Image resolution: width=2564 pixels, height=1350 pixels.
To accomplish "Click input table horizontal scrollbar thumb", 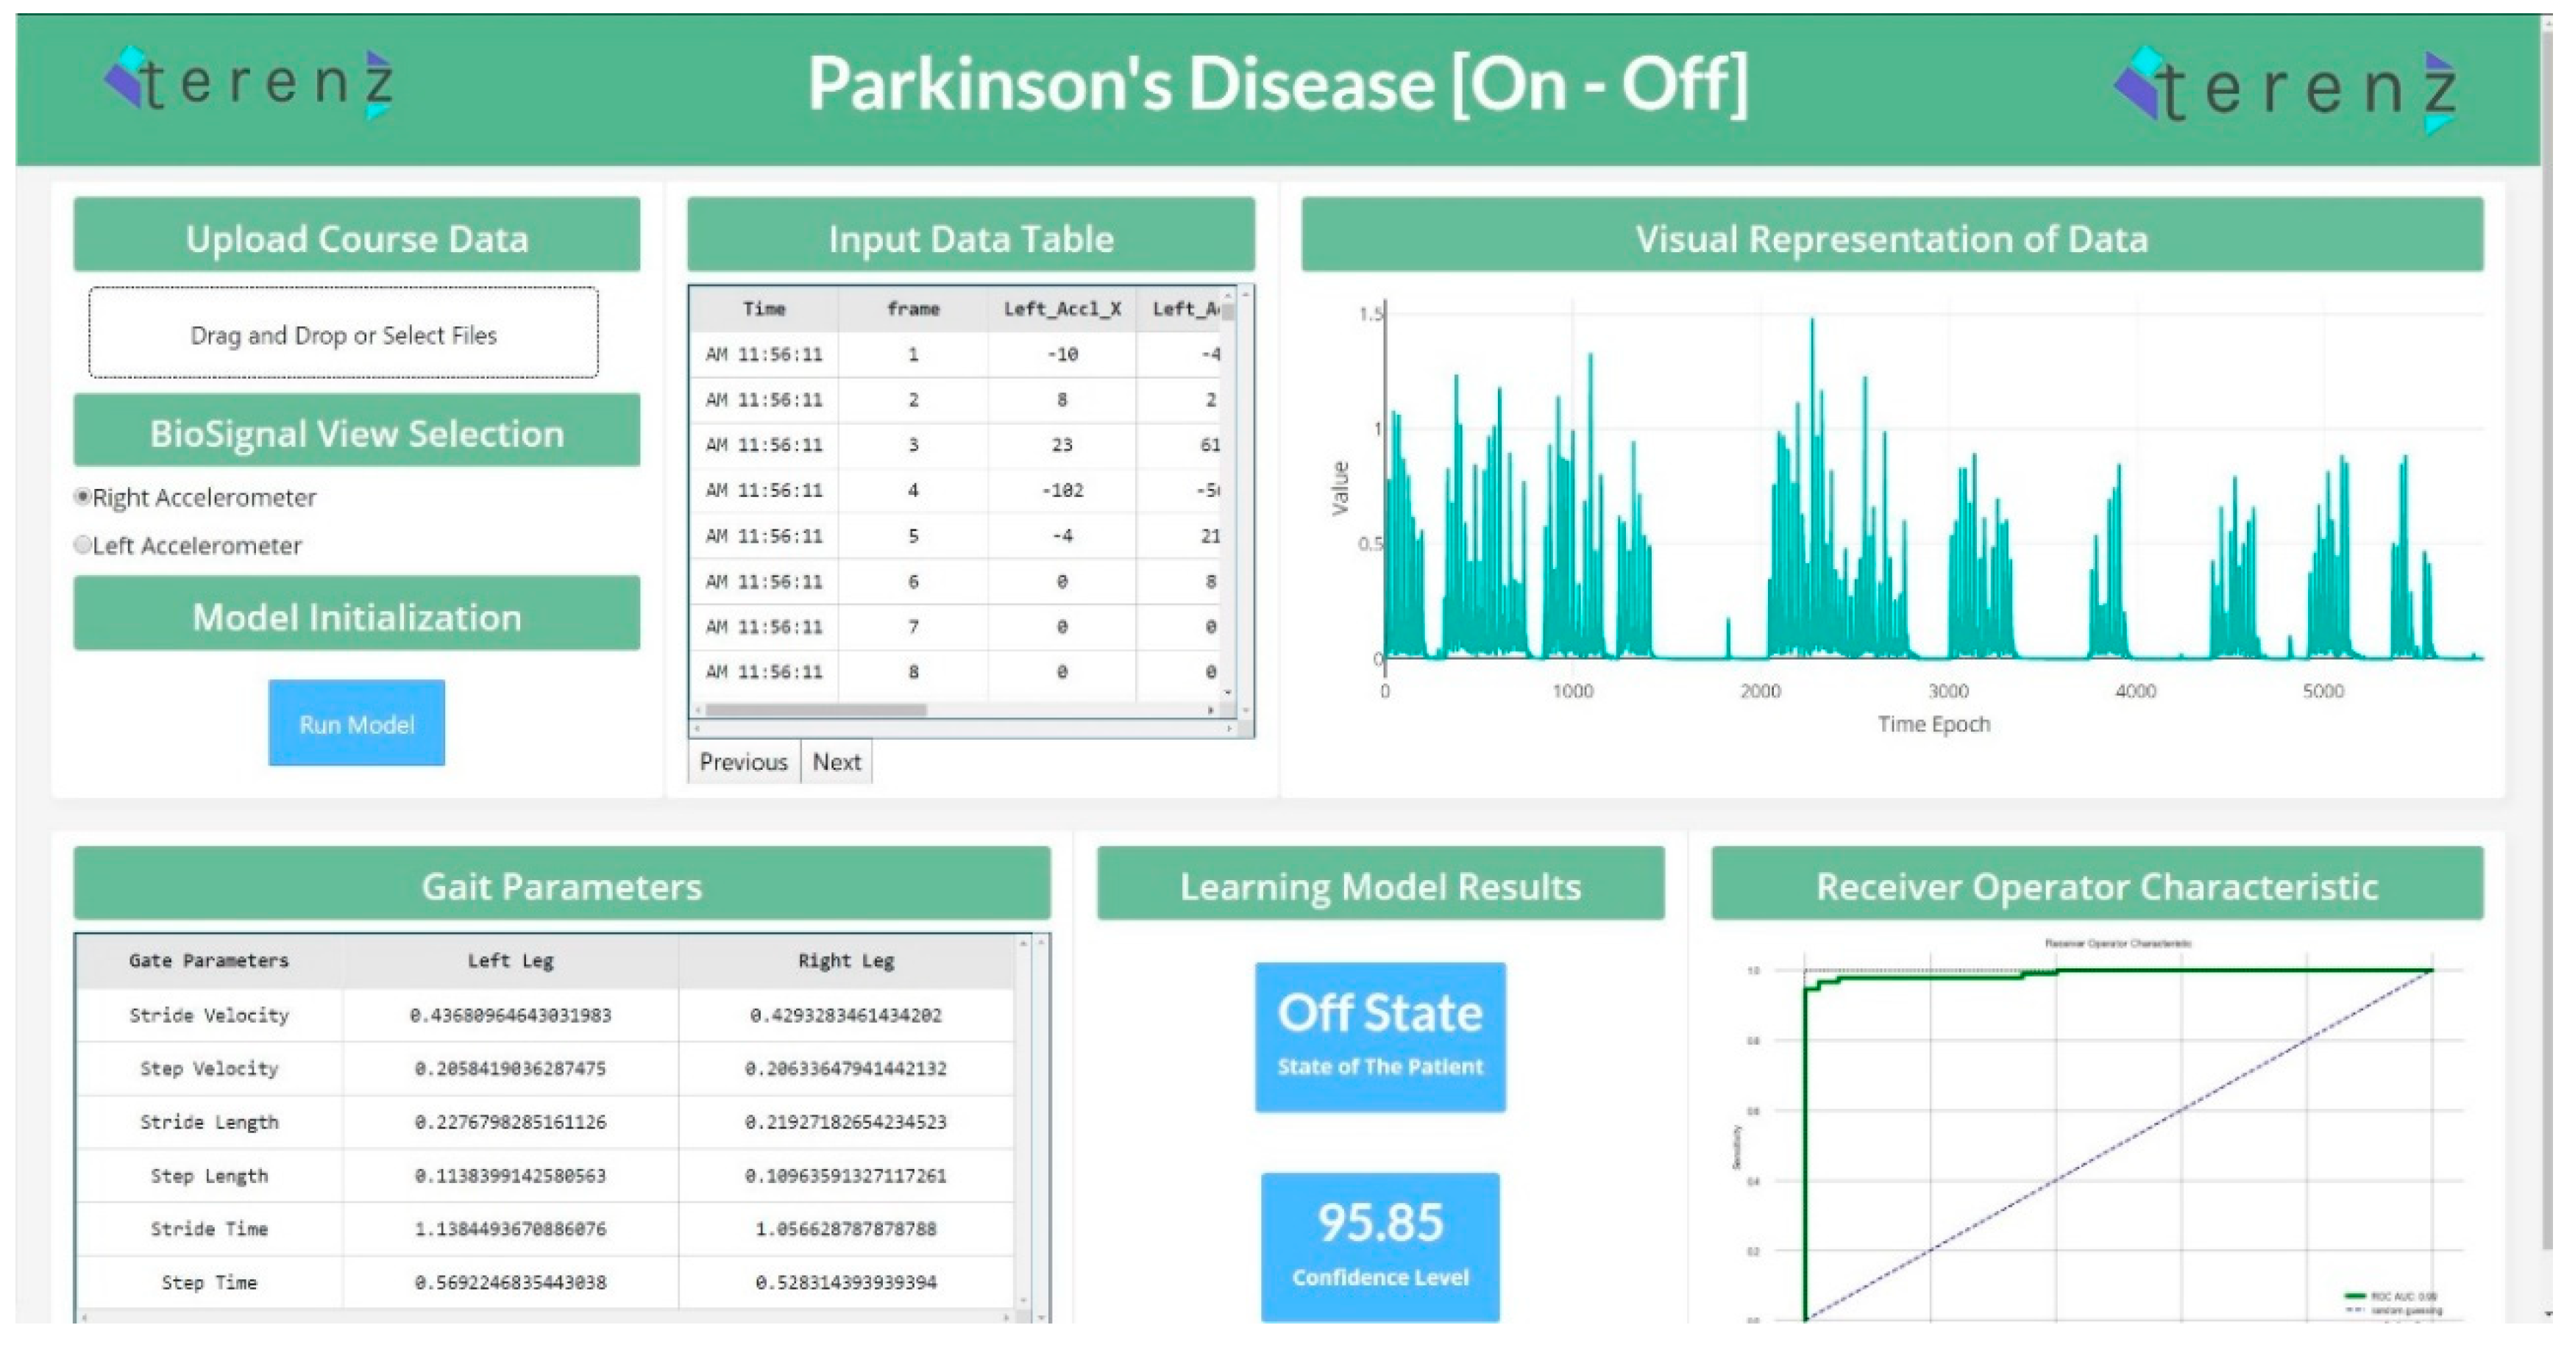I will coord(816,710).
